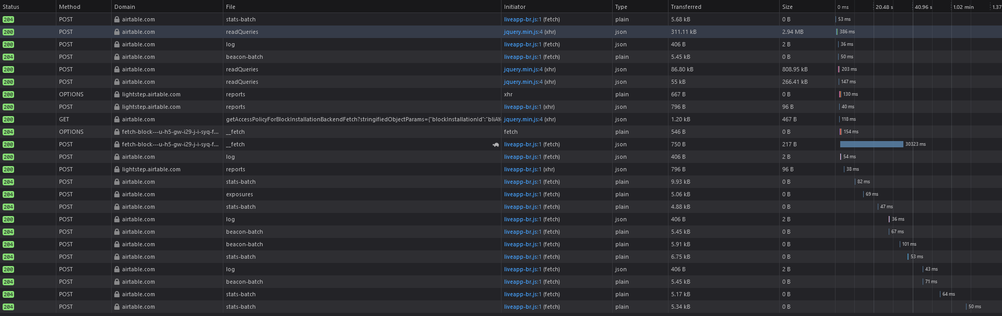Image resolution: width=1002 pixels, height=316 pixels.
Task: Click the waterfall timeline header at 20.48 s
Action: (x=884, y=7)
